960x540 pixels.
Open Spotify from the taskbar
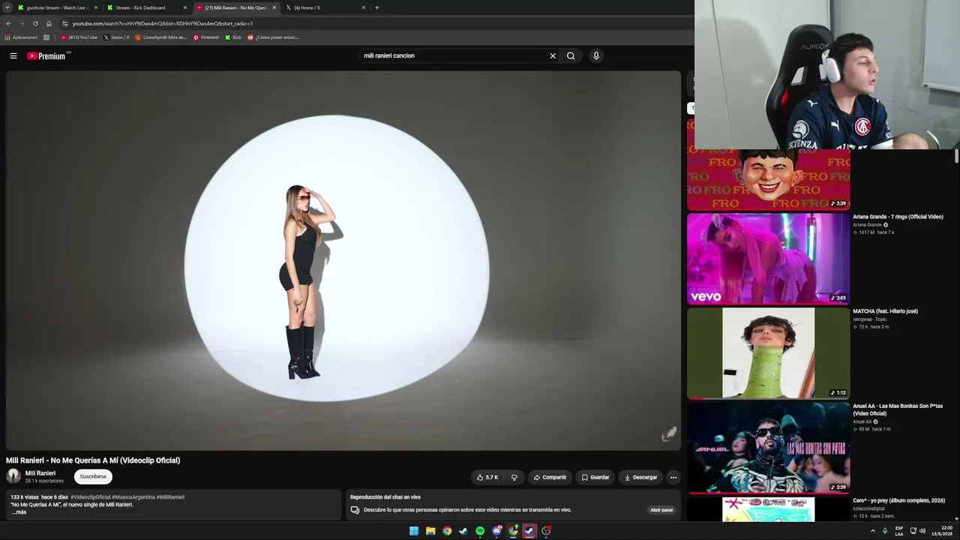coord(480,531)
